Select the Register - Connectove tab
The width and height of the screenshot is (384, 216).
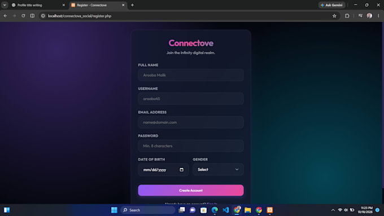point(98,5)
